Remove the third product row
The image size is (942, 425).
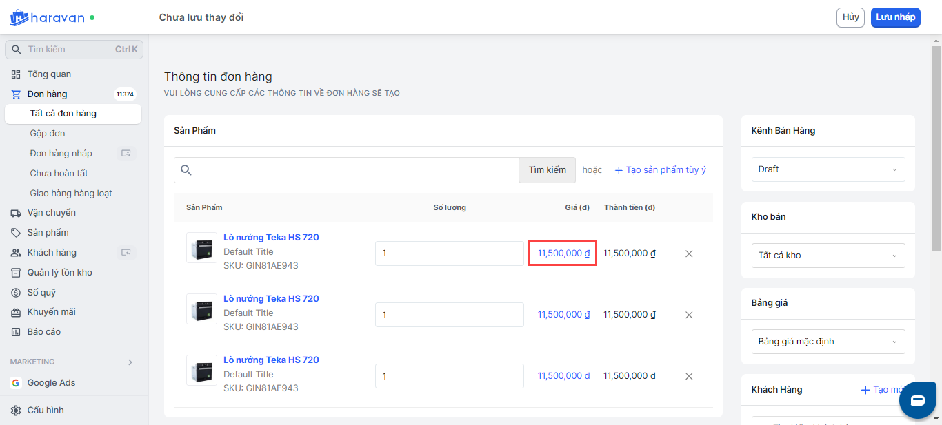pyautogui.click(x=688, y=376)
